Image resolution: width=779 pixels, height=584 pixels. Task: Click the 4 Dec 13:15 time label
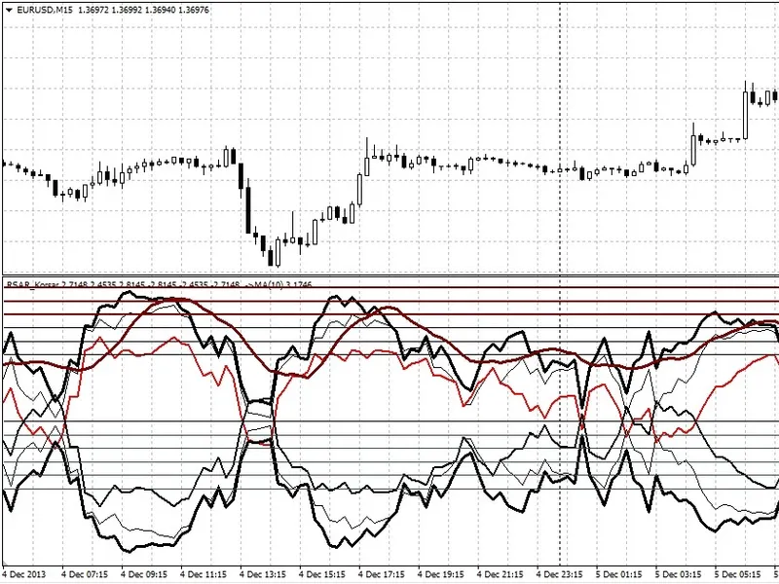263,574
